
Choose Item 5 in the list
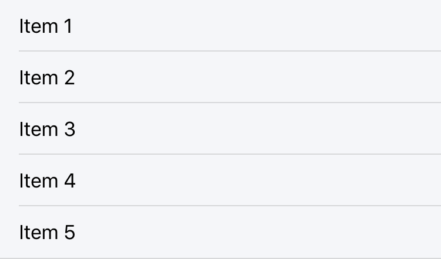[47, 233]
